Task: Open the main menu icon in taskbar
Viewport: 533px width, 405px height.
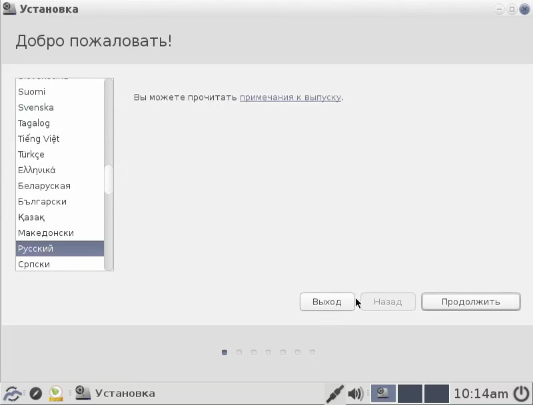Action: click(12, 394)
